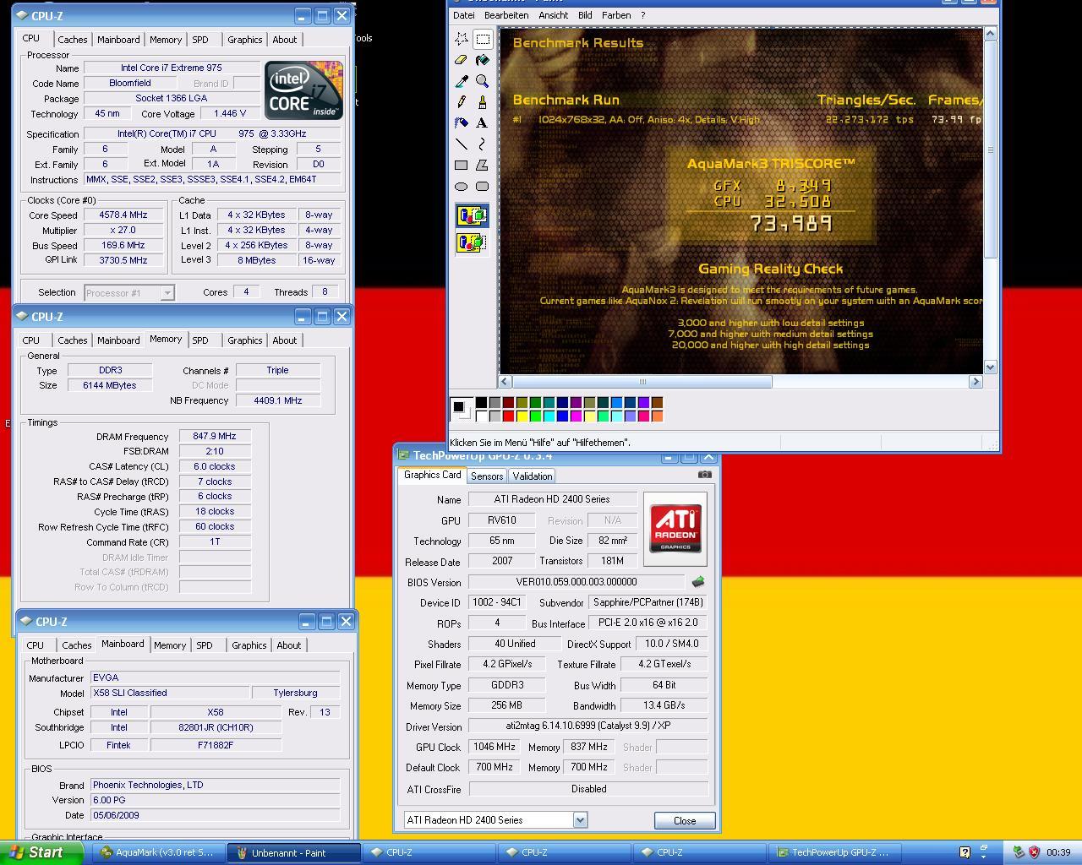Click the GPU-Z screenshot camera icon
1082x865 pixels.
coord(704,475)
